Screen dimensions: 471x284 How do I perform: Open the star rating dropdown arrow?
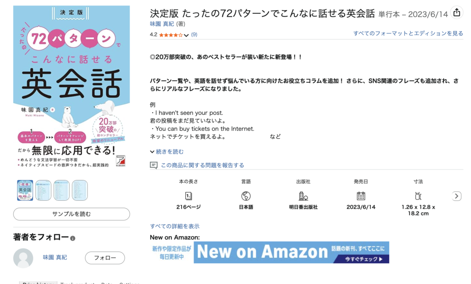186,35
